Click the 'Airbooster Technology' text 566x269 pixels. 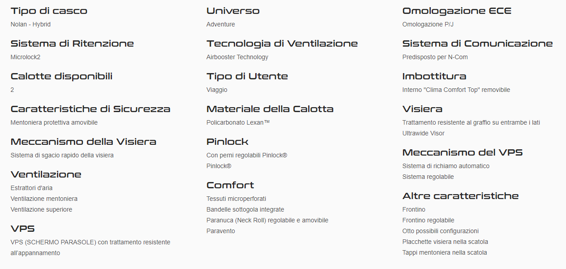237,57
